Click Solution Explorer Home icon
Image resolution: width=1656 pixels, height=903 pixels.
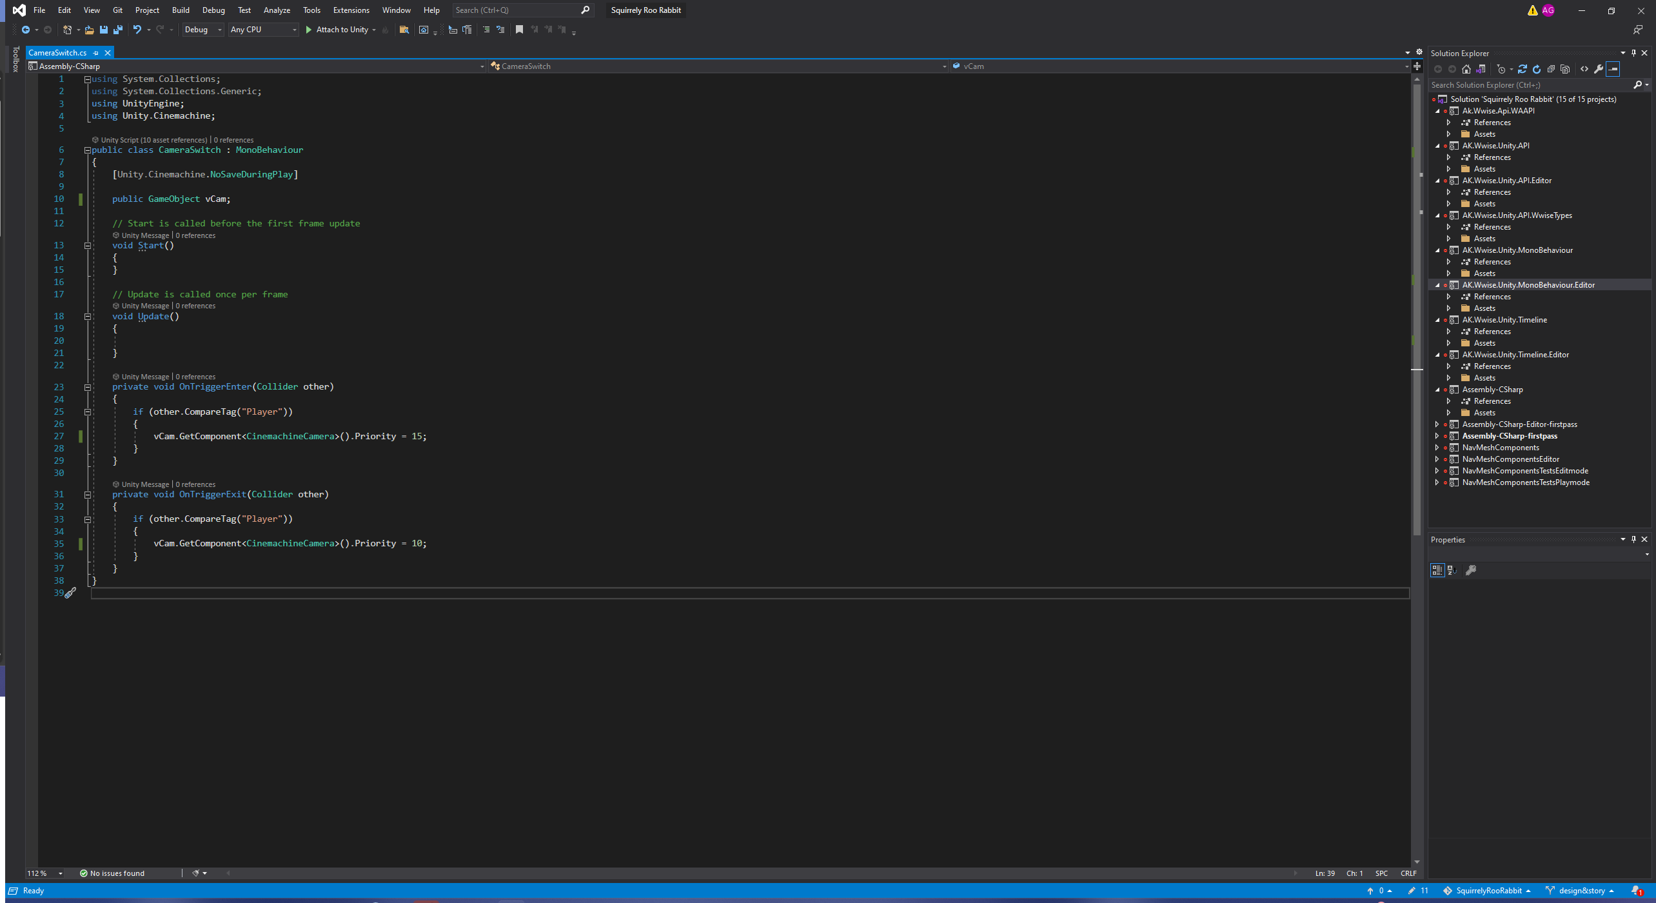1466,69
